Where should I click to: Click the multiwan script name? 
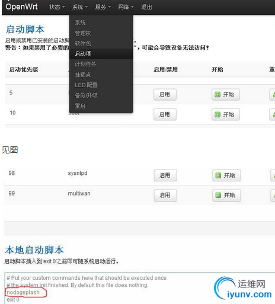point(79,193)
